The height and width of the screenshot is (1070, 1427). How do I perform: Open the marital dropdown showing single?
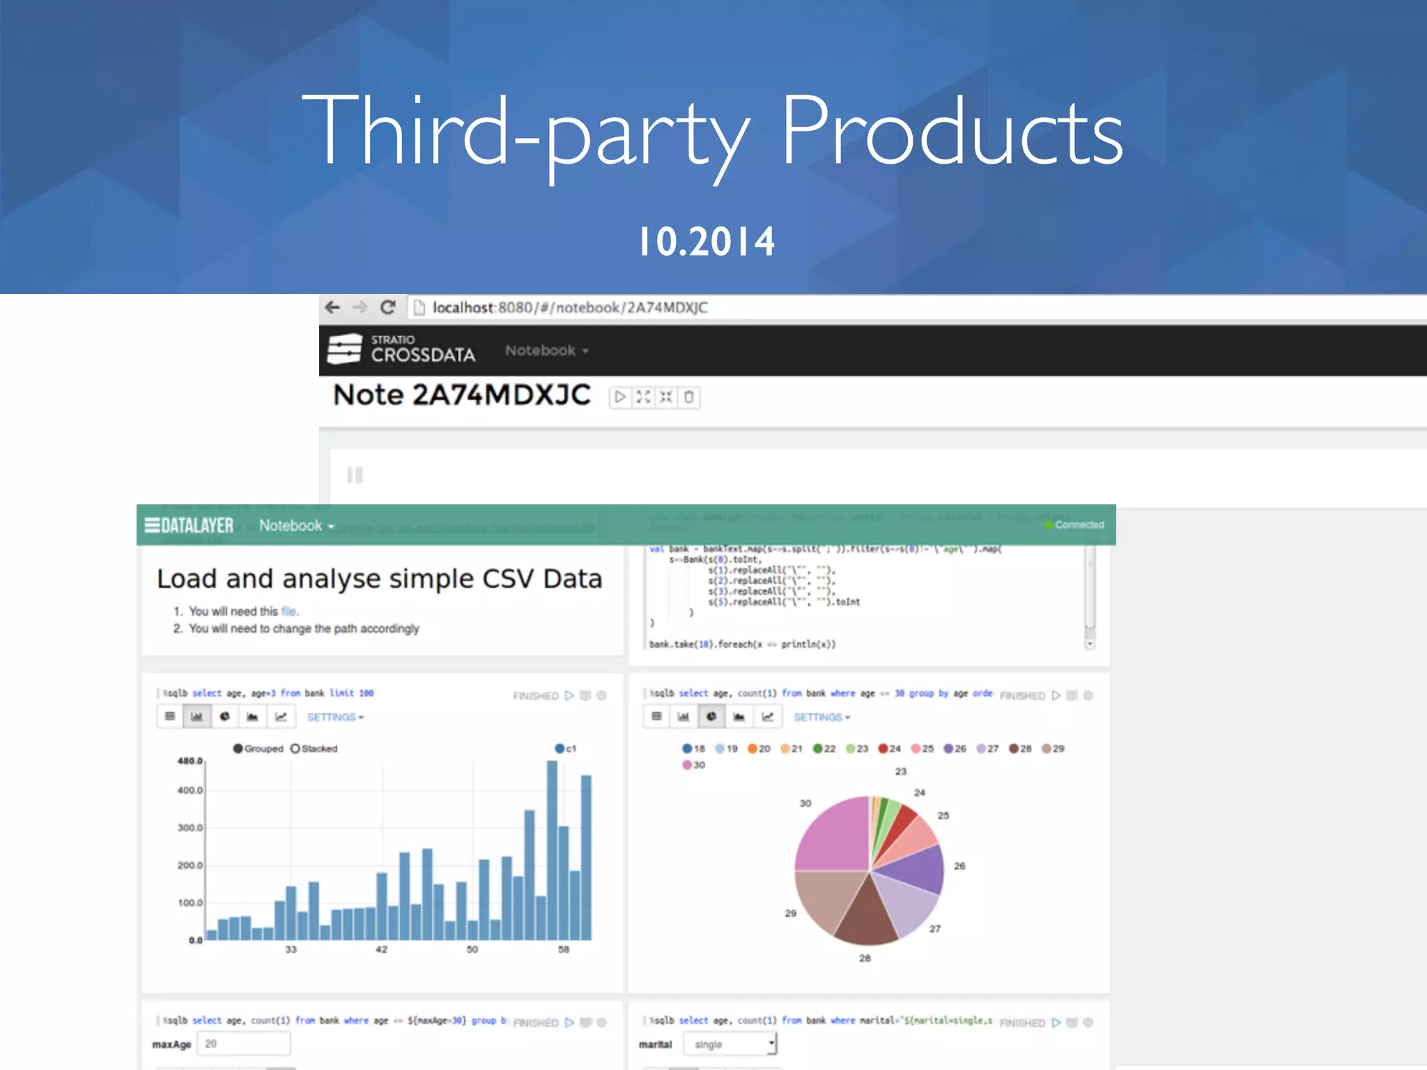click(x=730, y=1044)
